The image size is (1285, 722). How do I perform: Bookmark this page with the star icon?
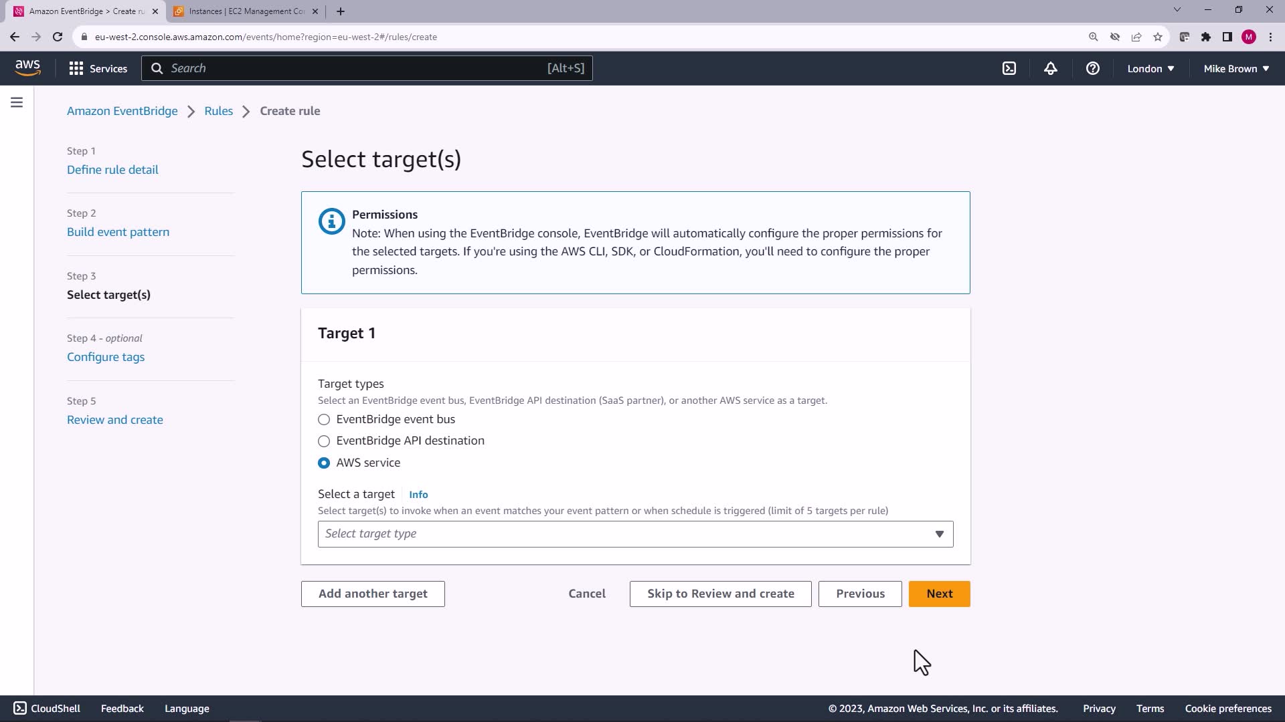[x=1157, y=37]
